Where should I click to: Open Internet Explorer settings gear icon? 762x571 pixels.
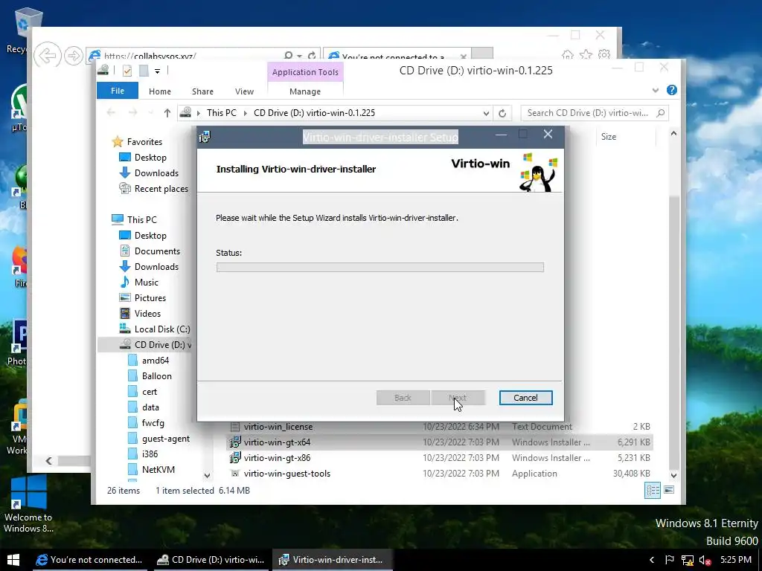pyautogui.click(x=604, y=54)
